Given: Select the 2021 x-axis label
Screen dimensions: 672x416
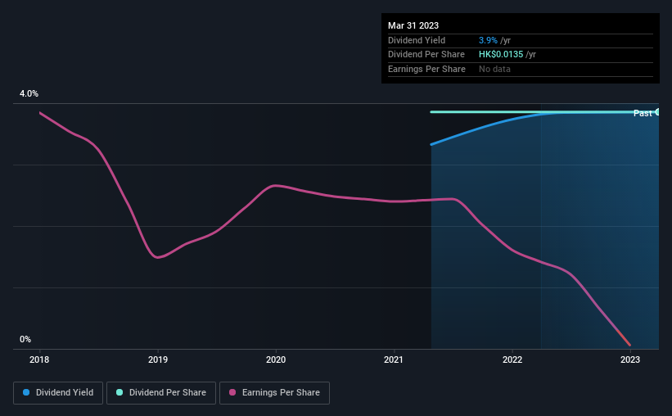Looking at the screenshot, I should [x=394, y=359].
